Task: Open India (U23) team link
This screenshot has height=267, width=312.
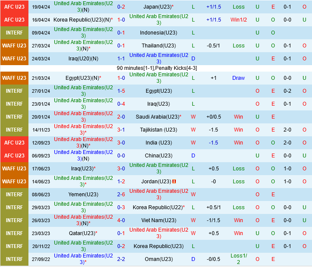Action: (x=159, y=143)
